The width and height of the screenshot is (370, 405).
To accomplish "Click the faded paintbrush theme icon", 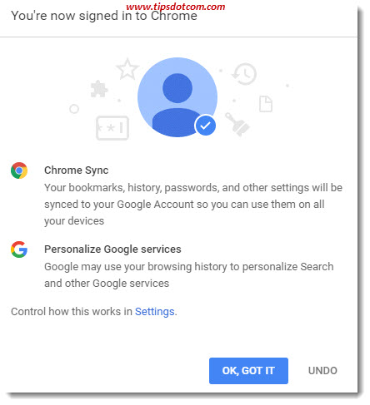I will [x=237, y=124].
